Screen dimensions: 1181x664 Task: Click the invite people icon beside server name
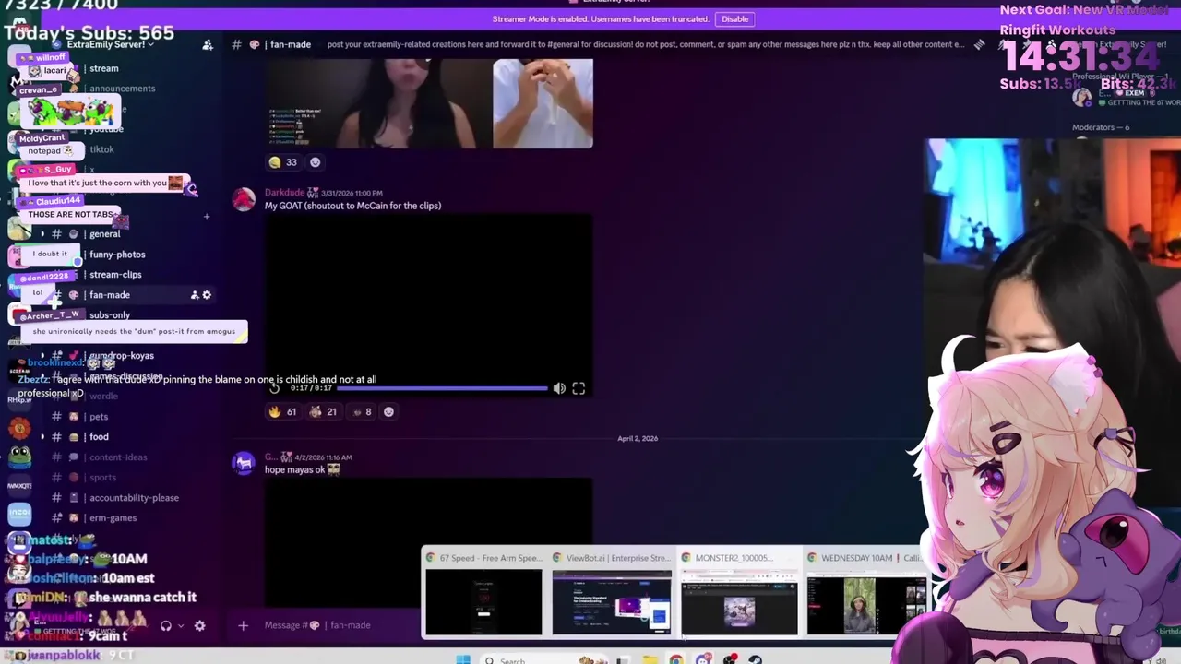click(208, 44)
